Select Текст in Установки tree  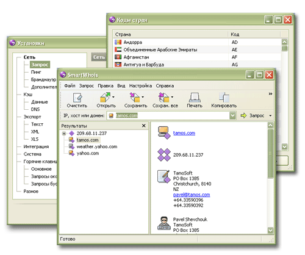click(37, 124)
